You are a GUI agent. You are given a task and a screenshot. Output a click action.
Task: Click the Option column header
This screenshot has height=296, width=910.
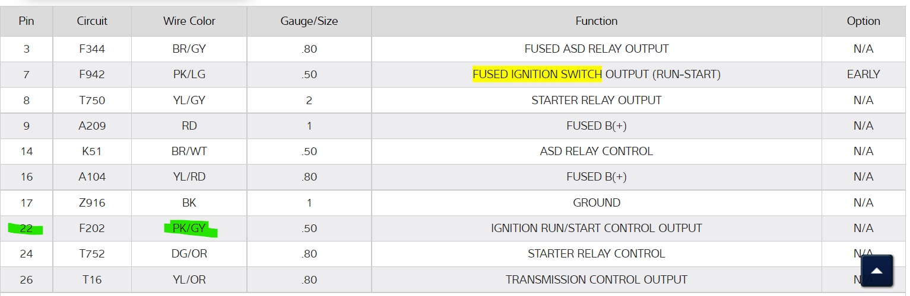[x=863, y=21]
